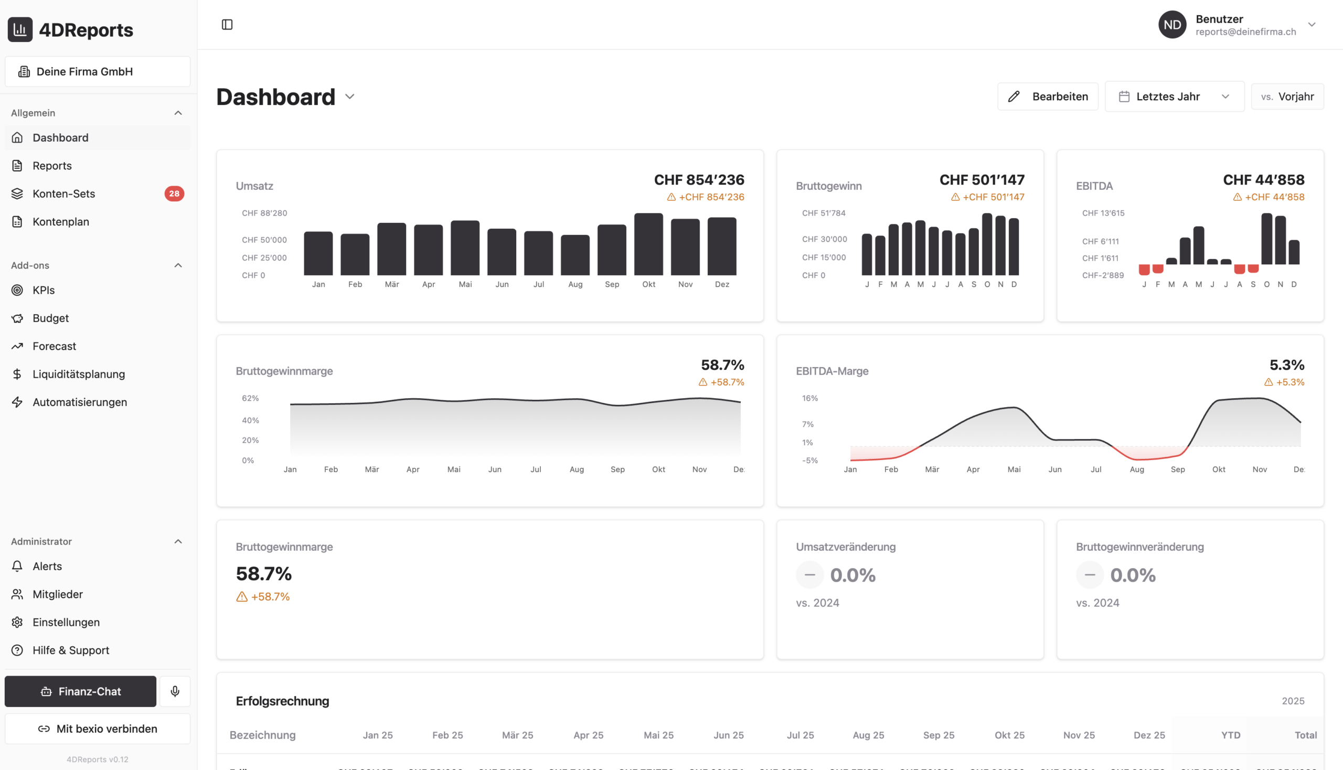Toggle the sidebar panel icon
Viewport: 1343px width, 770px height.
pyautogui.click(x=227, y=24)
